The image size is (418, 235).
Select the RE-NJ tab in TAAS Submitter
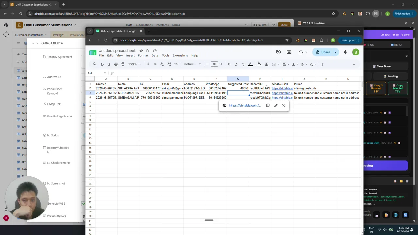tap(396, 45)
